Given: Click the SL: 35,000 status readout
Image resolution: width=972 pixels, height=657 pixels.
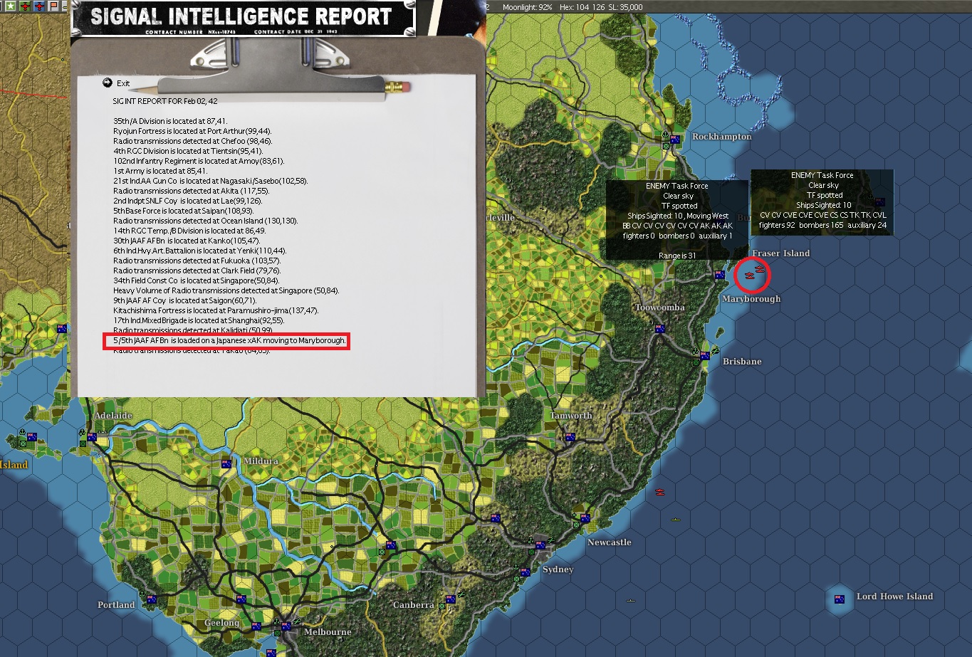Looking at the screenshot, I should tap(624, 7).
